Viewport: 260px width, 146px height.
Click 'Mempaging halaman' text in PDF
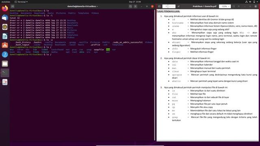coord(200,101)
